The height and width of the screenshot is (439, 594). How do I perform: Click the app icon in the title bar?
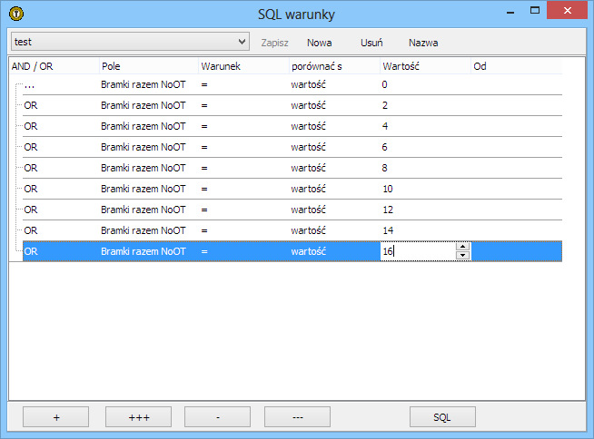tap(16, 14)
